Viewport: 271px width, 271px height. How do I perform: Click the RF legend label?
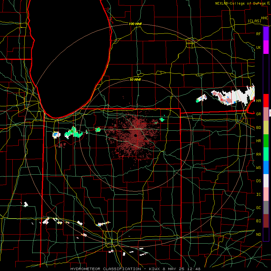(258, 34)
